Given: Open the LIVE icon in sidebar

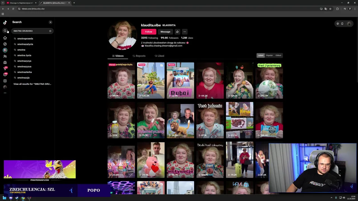Looking at the screenshot, I should 5,63.
